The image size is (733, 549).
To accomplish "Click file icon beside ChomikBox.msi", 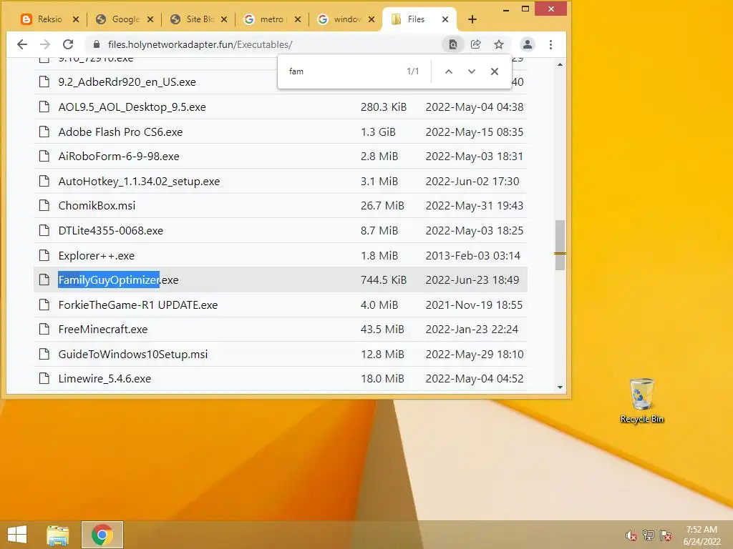I will click(x=44, y=205).
